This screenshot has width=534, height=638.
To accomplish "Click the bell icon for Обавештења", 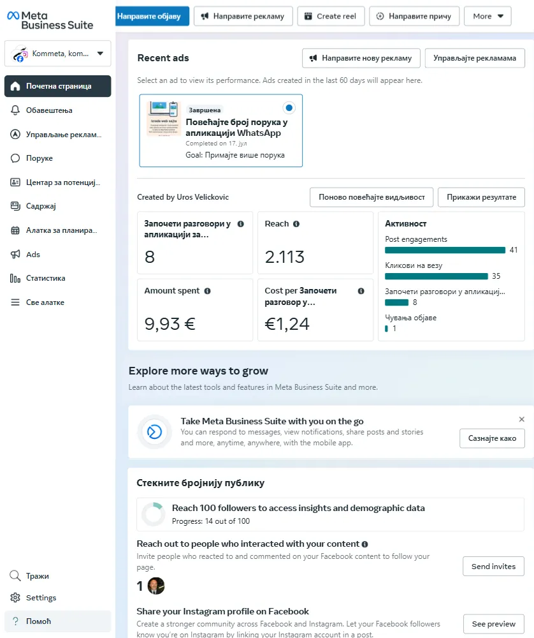I will click(15, 110).
